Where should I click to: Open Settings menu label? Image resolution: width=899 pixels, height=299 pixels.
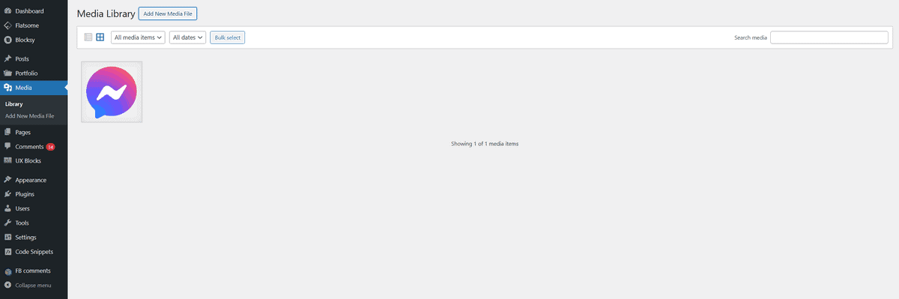point(25,238)
